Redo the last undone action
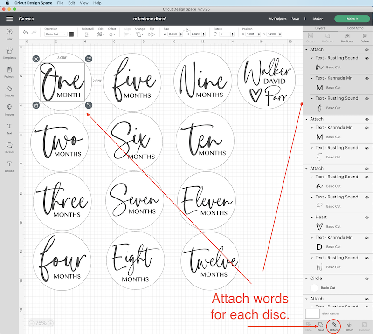This screenshot has height=334, width=373. coord(34,32)
